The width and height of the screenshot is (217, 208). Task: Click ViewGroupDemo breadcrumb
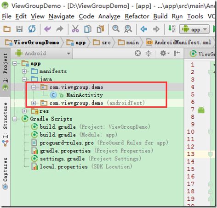32,42
